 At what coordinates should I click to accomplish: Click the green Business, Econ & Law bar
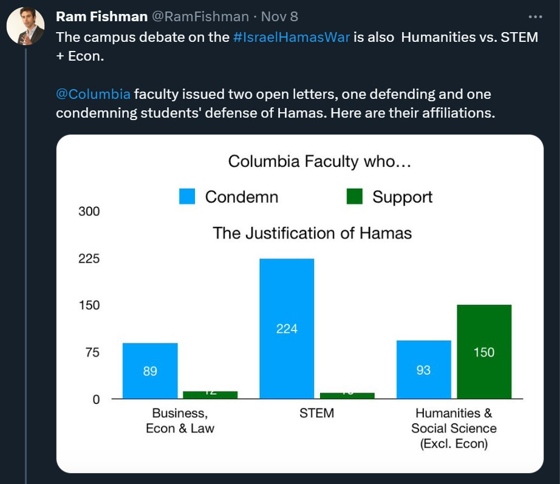pyautogui.click(x=210, y=395)
